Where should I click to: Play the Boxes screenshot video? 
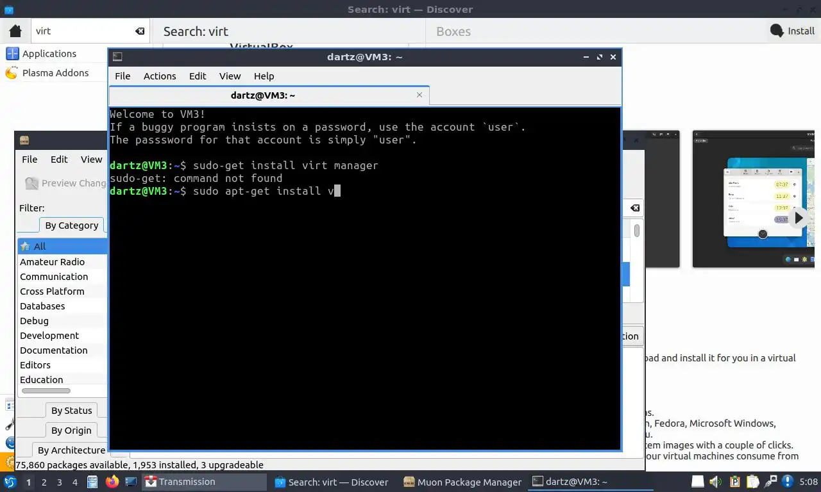[799, 218]
